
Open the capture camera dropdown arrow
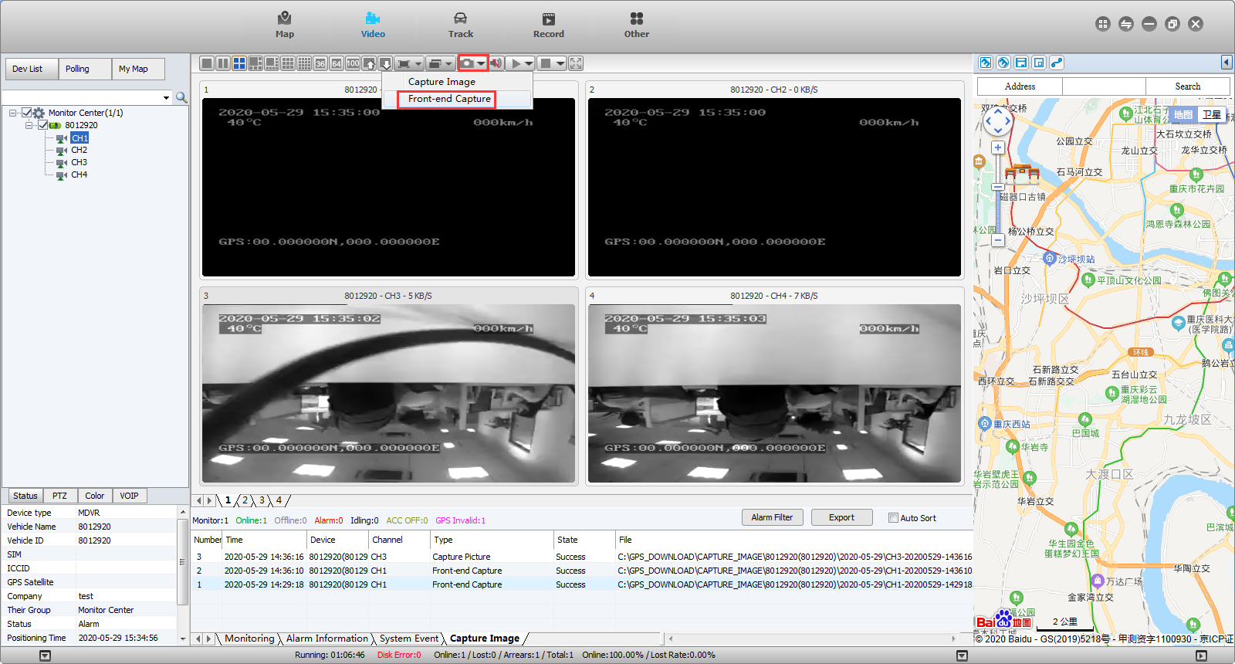point(481,63)
